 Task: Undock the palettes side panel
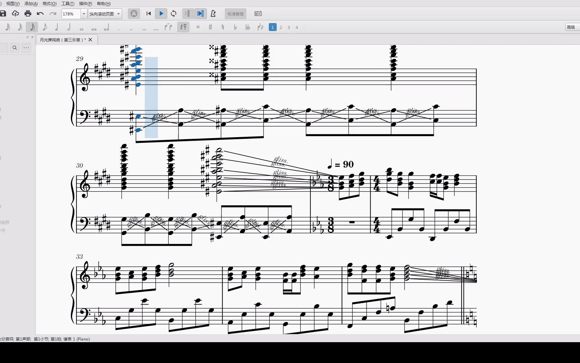(28, 37)
